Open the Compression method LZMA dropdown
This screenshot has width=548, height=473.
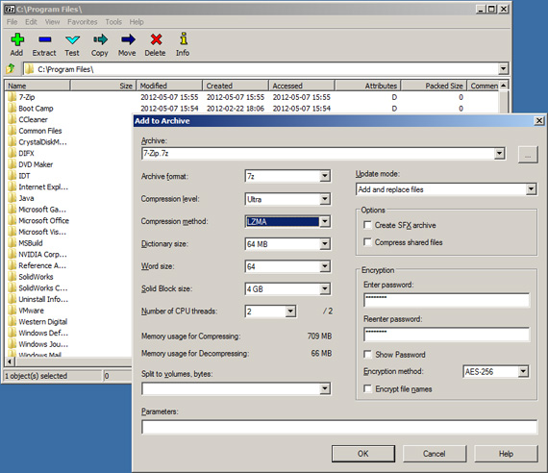(x=325, y=221)
